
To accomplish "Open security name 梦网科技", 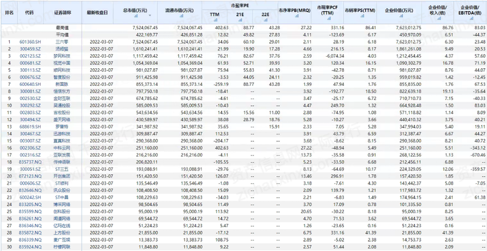I will (62, 56).
